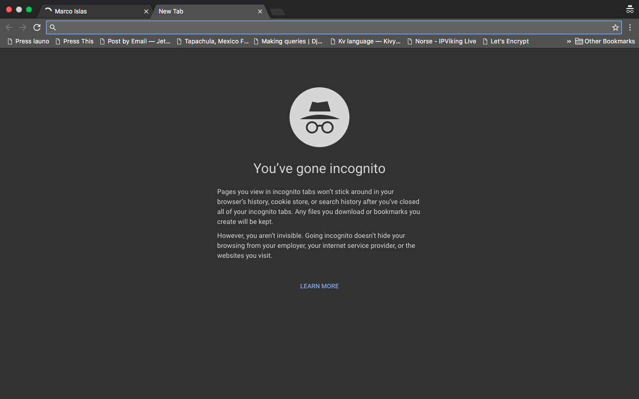Click the "You've gone incognito" heading
The image size is (639, 399).
click(319, 169)
